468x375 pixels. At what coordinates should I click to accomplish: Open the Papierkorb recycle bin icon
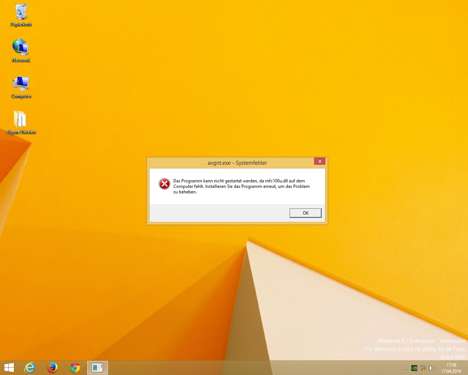pyautogui.click(x=21, y=15)
